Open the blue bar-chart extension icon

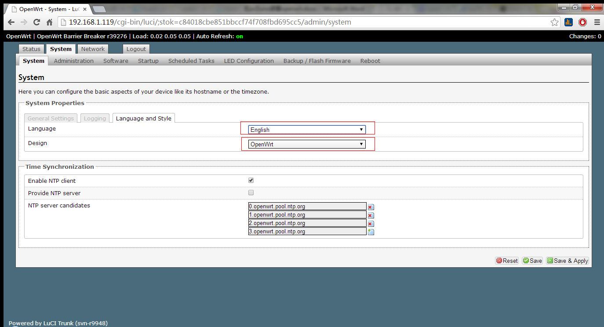569,22
